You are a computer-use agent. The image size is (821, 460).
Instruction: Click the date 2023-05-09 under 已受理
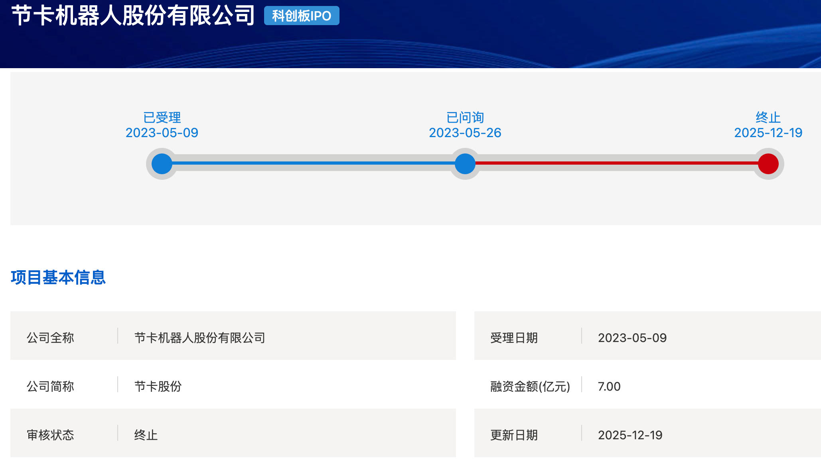162,133
